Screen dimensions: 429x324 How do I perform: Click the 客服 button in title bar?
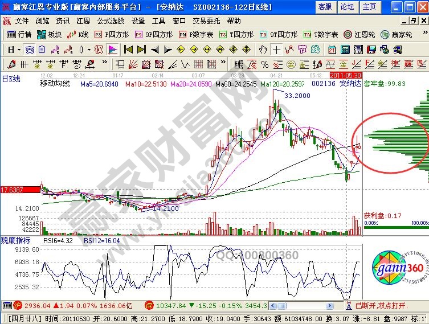pyautogui.click(x=325, y=6)
